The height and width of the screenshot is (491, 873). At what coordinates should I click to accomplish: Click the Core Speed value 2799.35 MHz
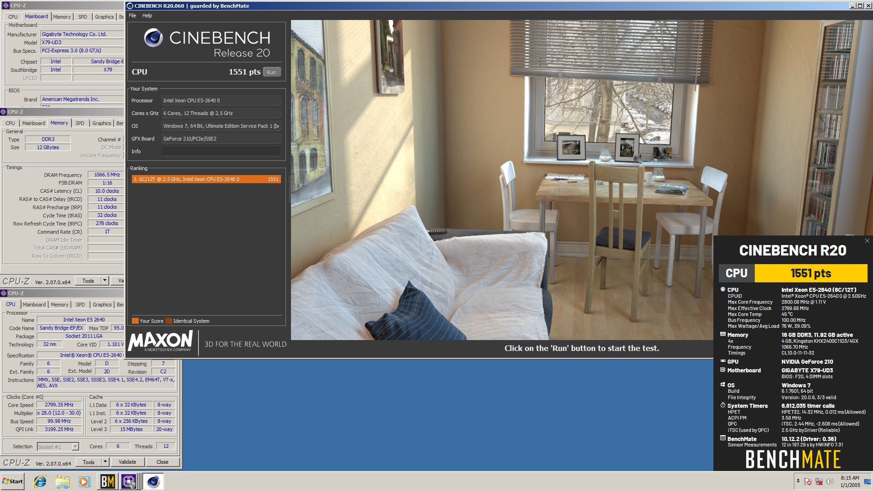59,405
